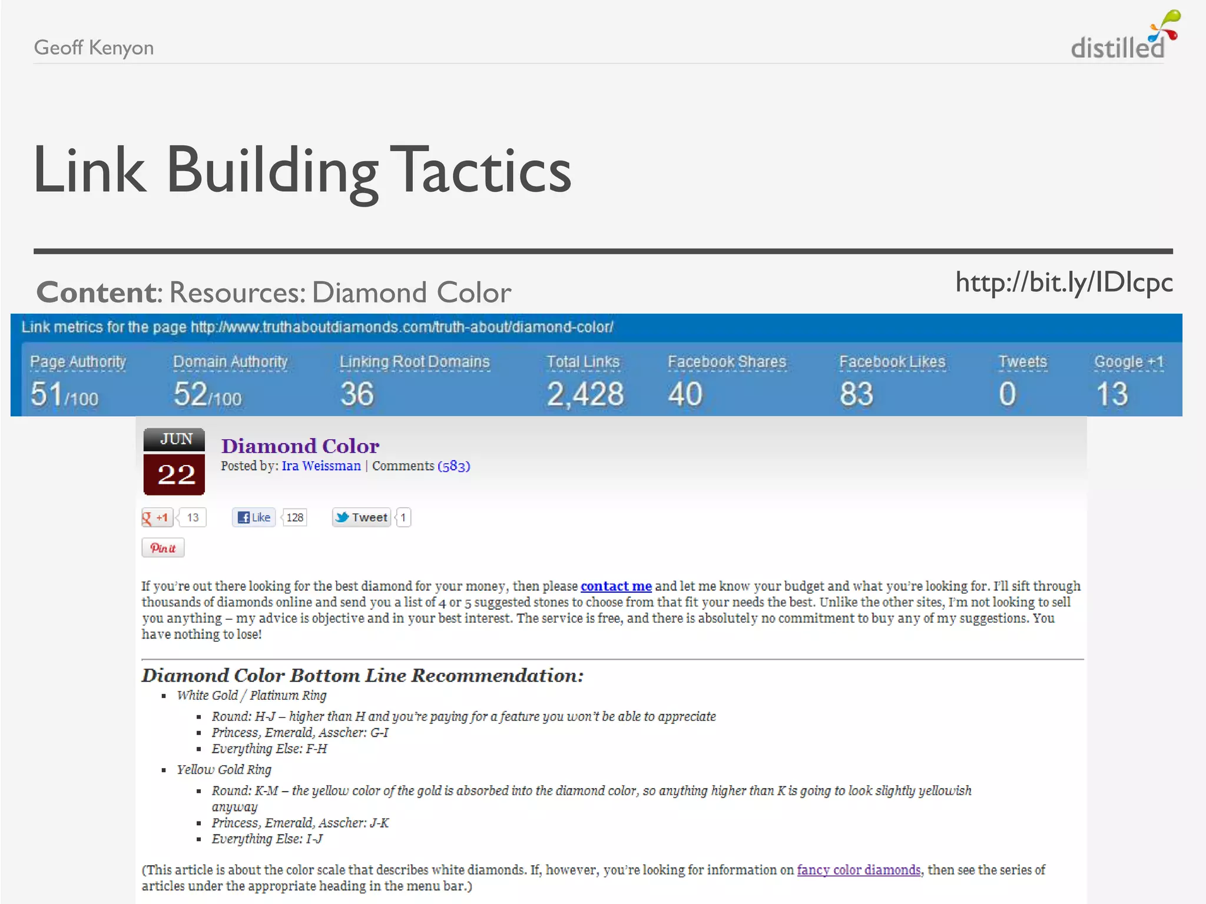Click the Google +1 share button
Screen dimensions: 1206x904
pos(157,518)
